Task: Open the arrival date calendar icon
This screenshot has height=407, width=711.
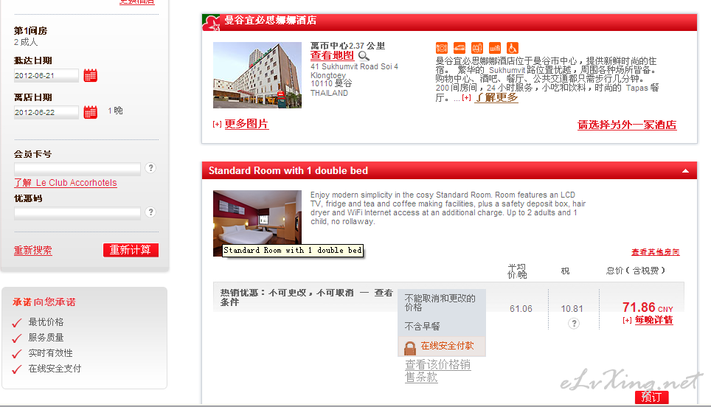Action: [x=90, y=75]
